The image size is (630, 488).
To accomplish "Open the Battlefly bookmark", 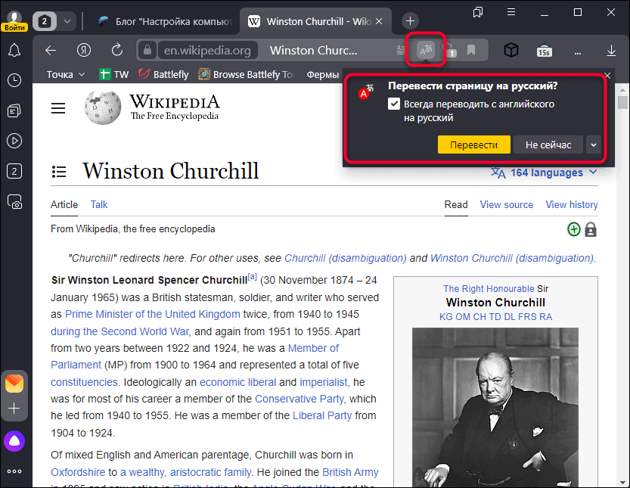I will tap(163, 75).
